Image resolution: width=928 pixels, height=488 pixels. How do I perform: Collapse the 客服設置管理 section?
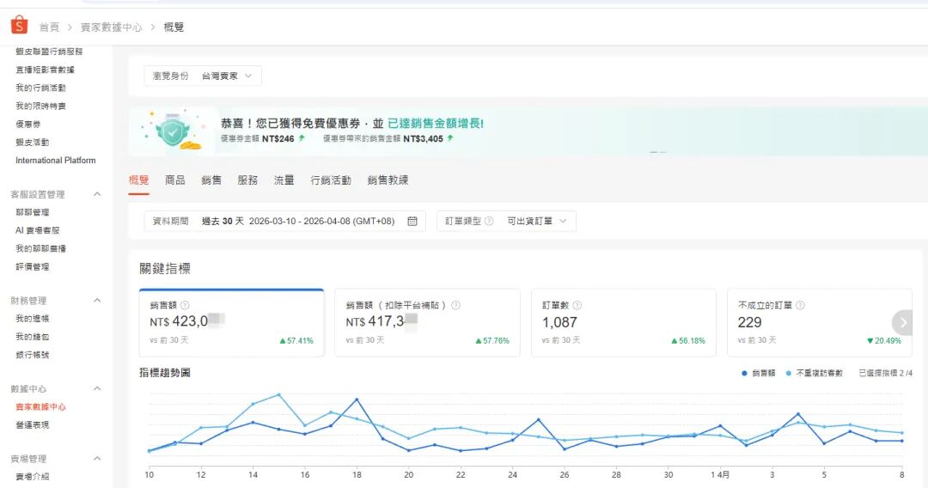(x=97, y=194)
